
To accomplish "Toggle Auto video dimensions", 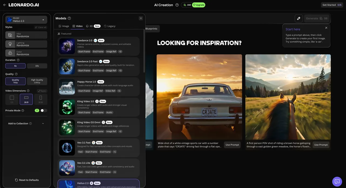I will tap(42, 91).
